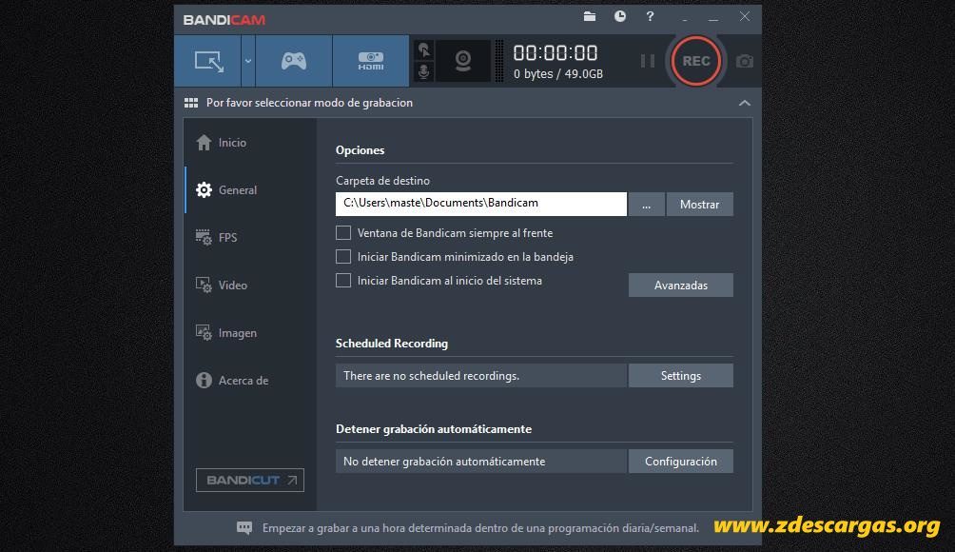Viewport: 955px width, 552px height.
Task: Click the pause recording button
Action: click(x=648, y=61)
